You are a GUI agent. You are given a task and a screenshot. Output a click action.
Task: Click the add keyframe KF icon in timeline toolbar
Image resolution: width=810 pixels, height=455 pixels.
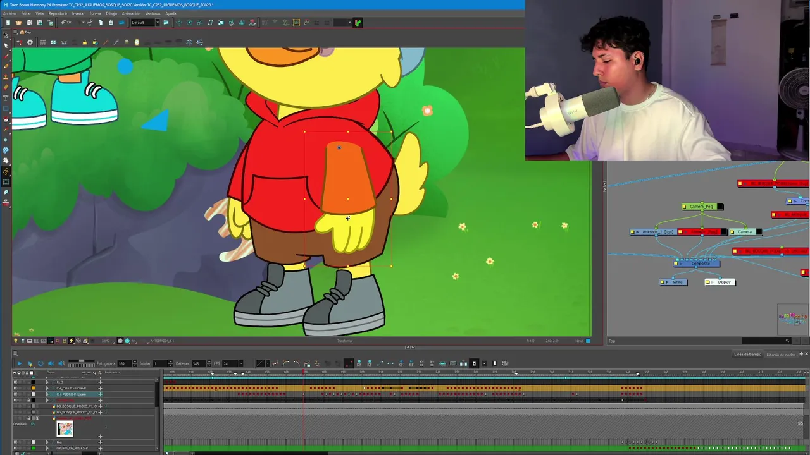pyautogui.click(x=359, y=363)
